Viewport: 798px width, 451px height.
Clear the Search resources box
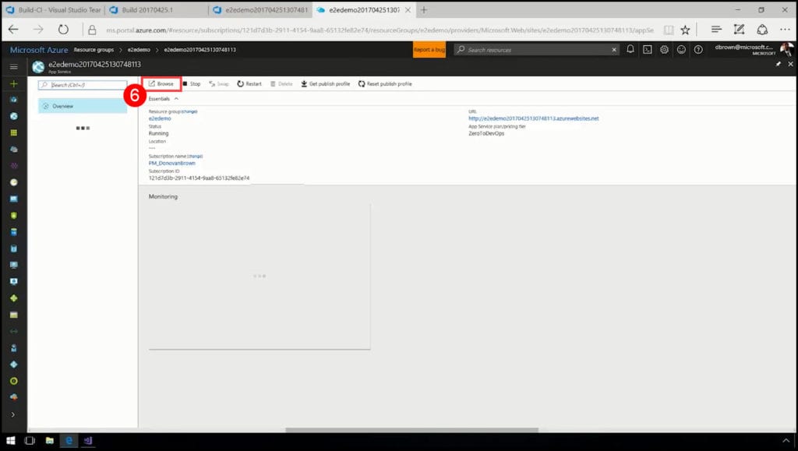point(614,49)
